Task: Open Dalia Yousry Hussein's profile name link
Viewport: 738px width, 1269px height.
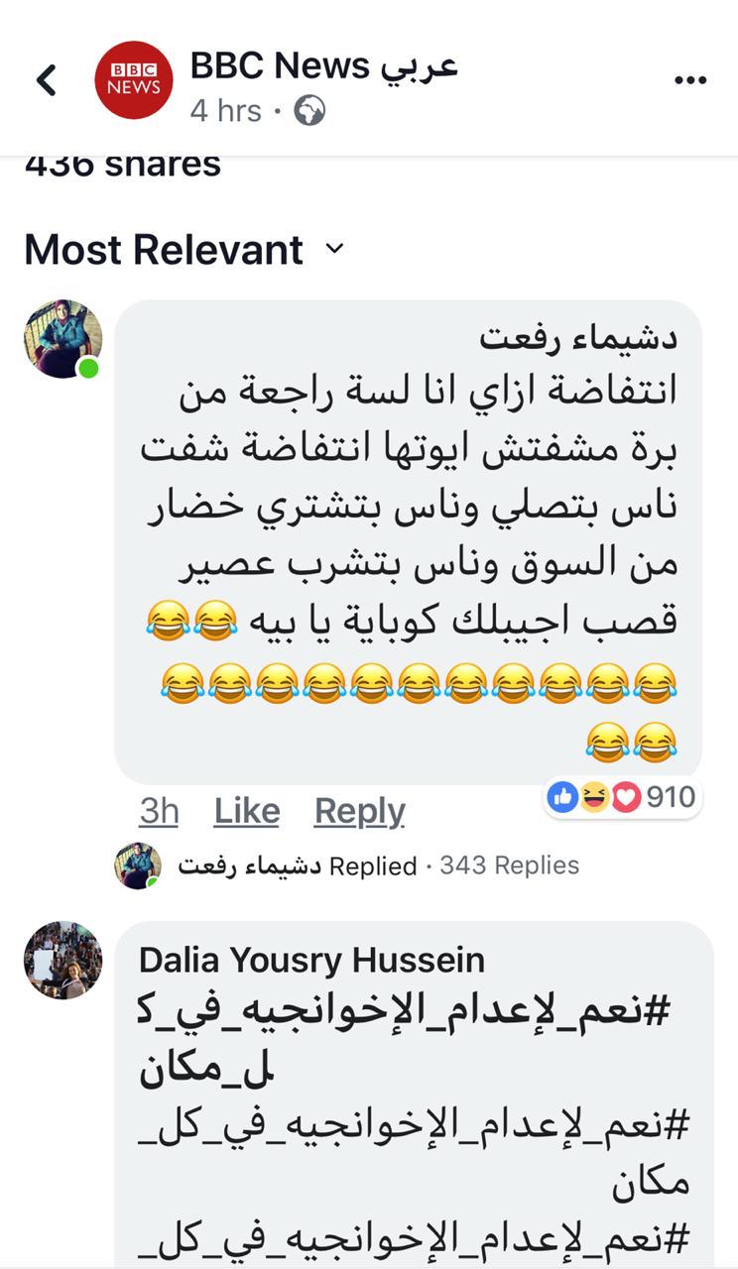Action: coord(311,960)
